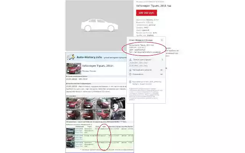Click the Auto-History.info logo icon
Screen dimensions: 245x153
tap(71, 57)
